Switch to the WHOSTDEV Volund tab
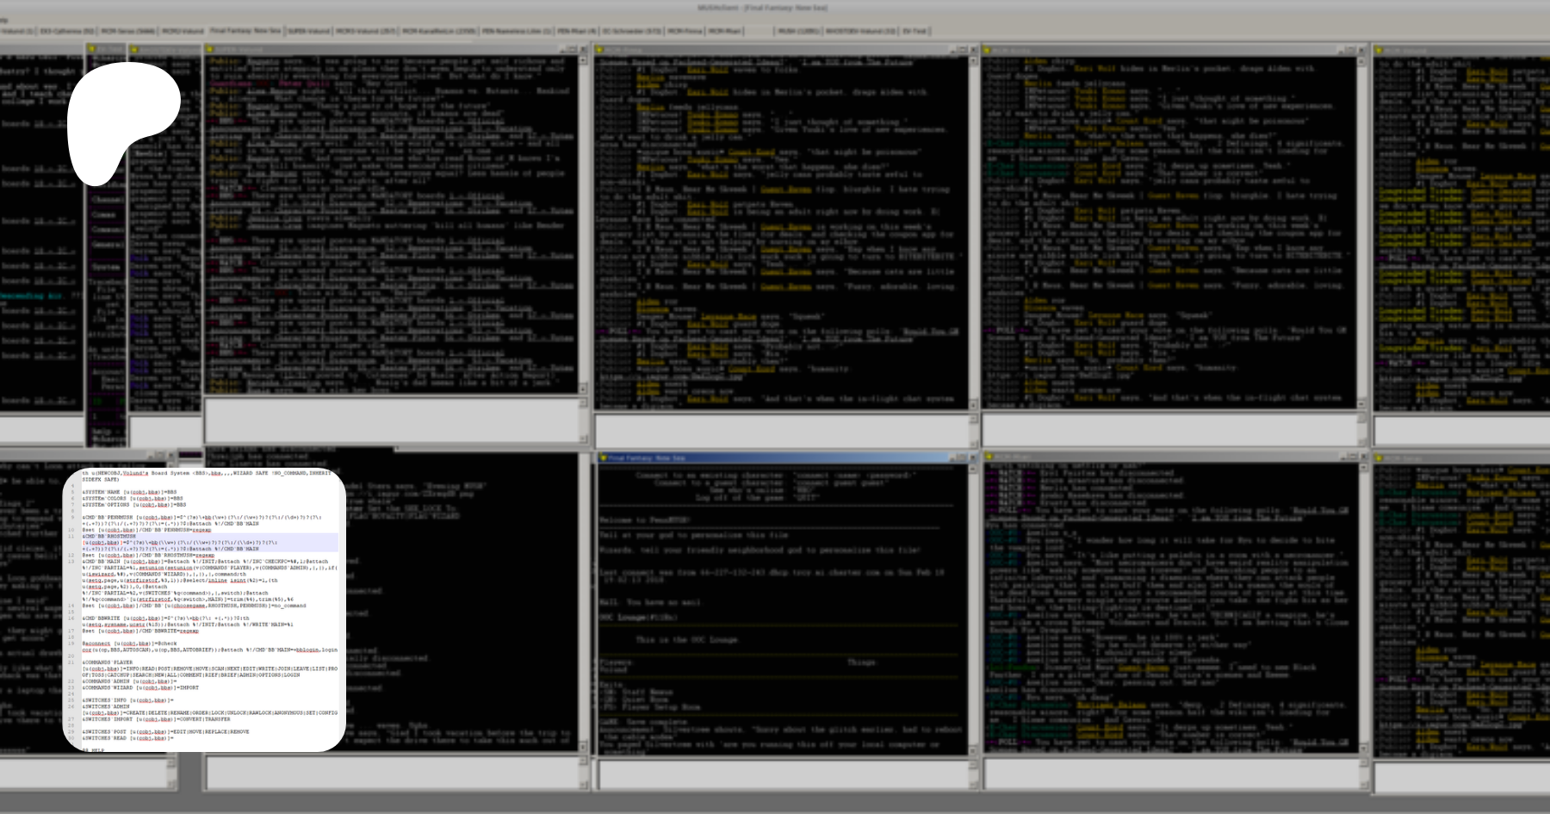1550x814 pixels. pyautogui.click(x=860, y=31)
